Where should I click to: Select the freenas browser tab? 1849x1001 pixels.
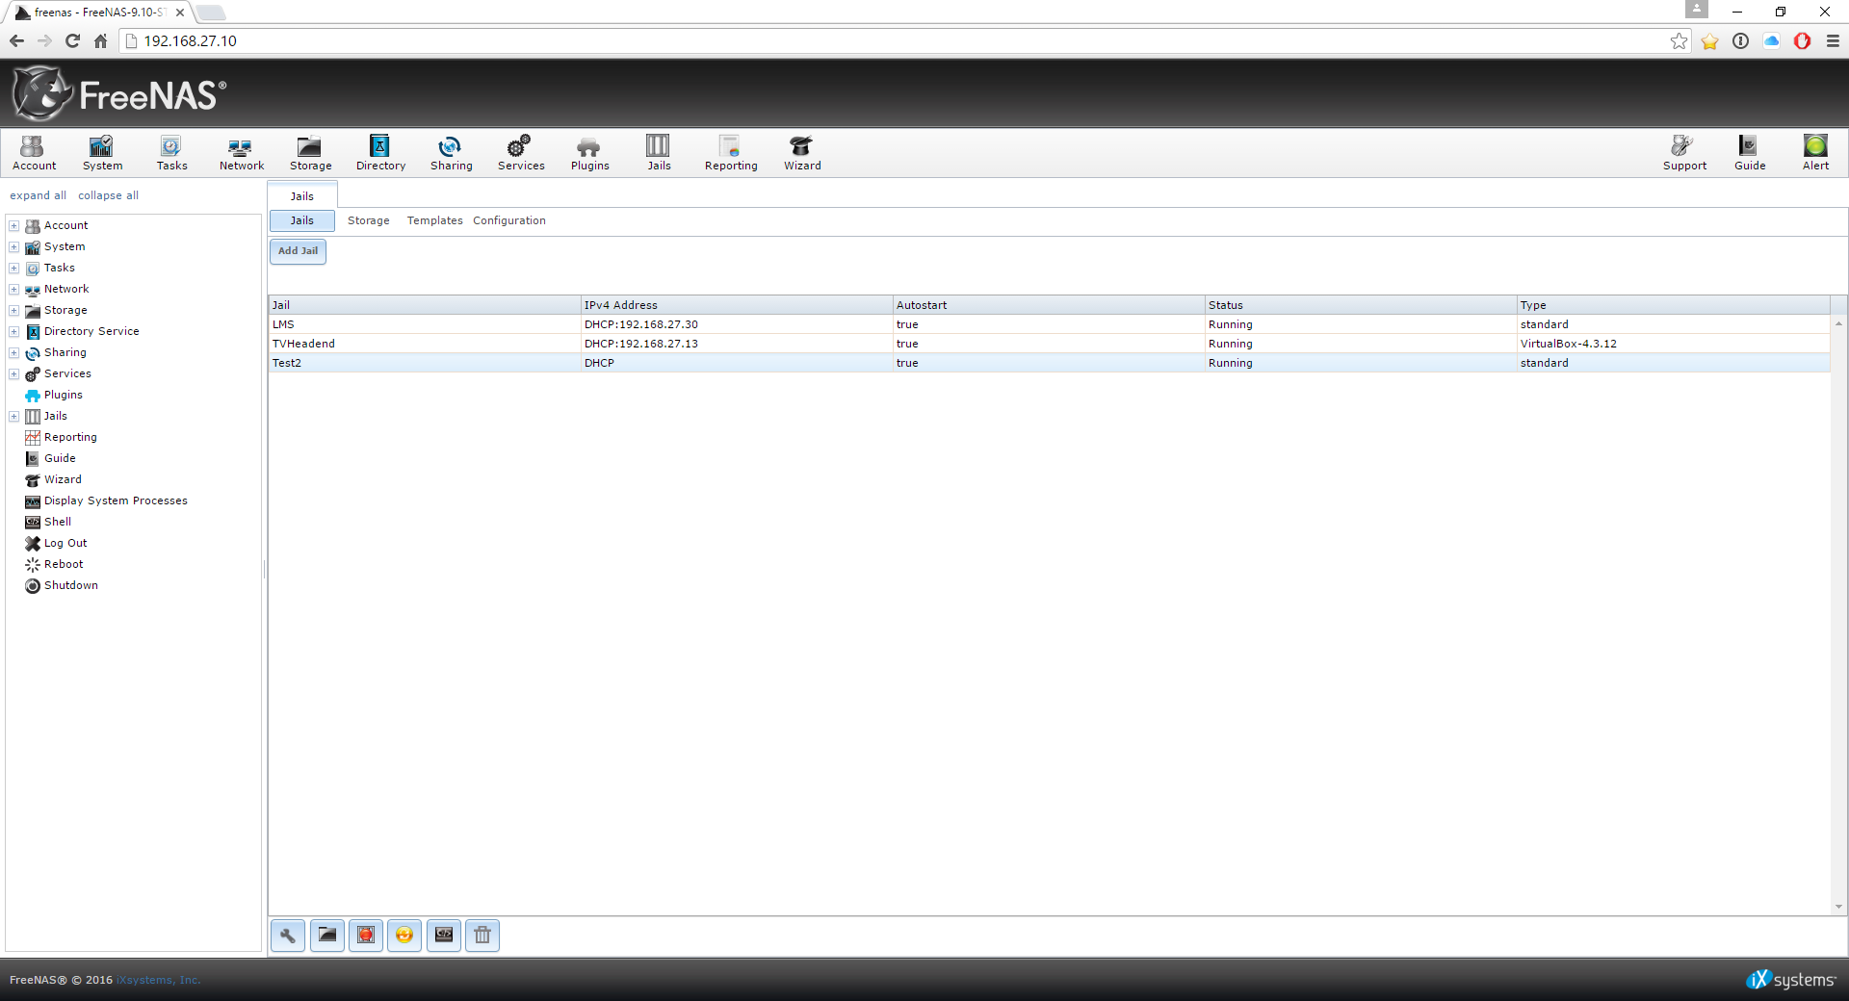coord(100,13)
